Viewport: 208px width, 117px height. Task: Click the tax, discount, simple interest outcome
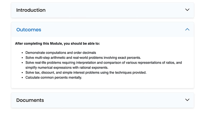[x=86, y=73]
